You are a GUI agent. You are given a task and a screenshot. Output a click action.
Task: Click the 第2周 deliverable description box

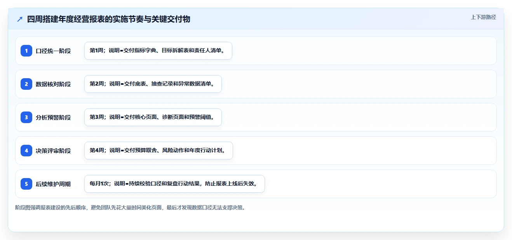pos(153,84)
